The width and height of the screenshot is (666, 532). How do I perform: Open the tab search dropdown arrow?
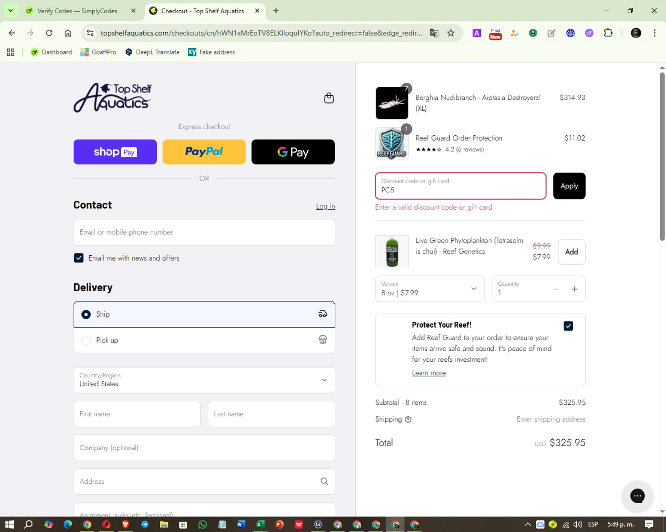click(x=11, y=11)
